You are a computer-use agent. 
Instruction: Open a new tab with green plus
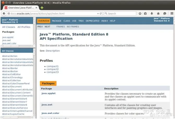(42, 8)
